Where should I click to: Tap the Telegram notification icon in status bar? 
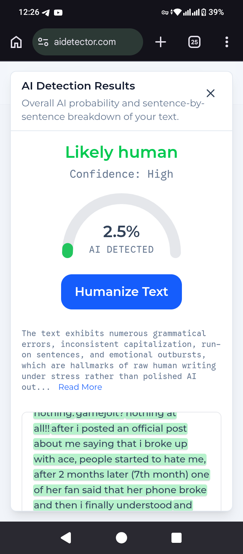click(x=46, y=13)
